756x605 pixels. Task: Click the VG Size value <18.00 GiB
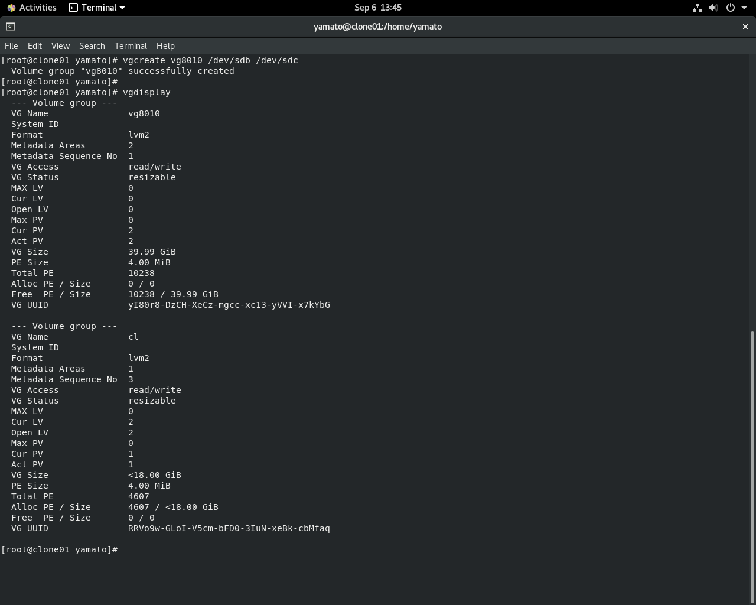155,475
